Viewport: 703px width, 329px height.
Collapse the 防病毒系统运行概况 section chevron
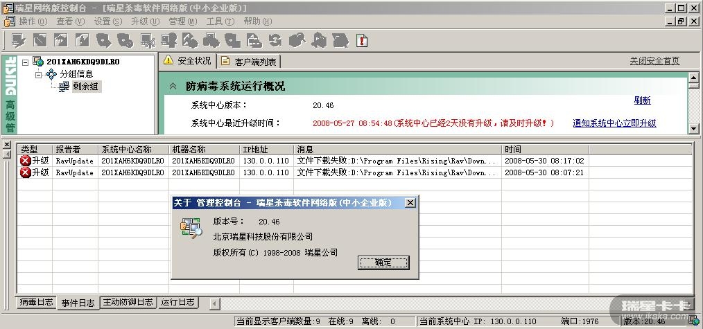click(173, 87)
